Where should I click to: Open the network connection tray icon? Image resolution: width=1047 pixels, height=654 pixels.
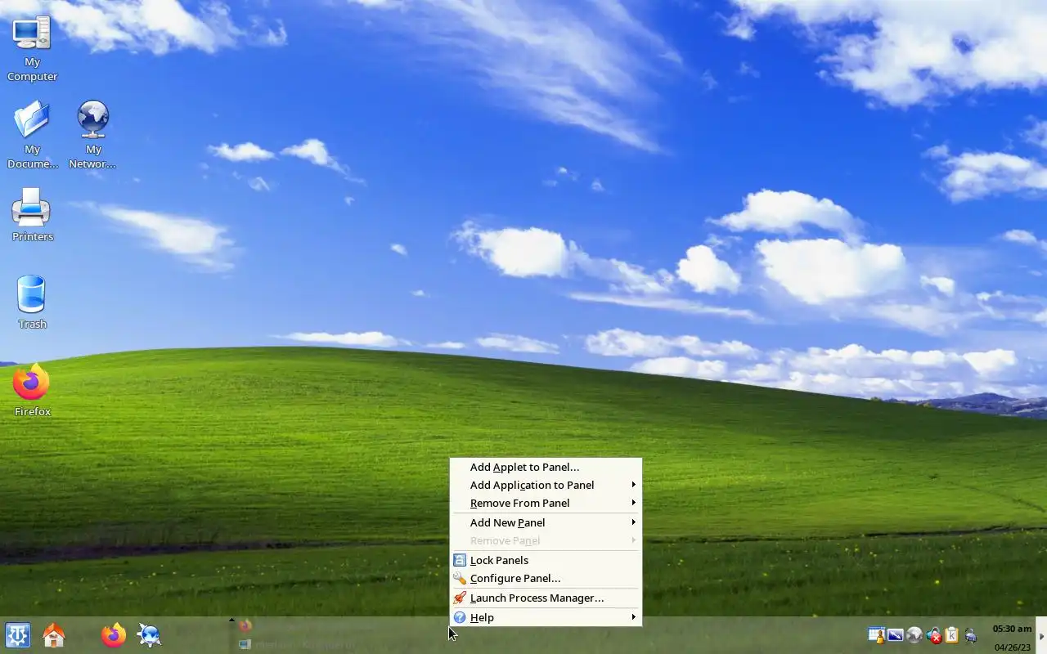971,635
